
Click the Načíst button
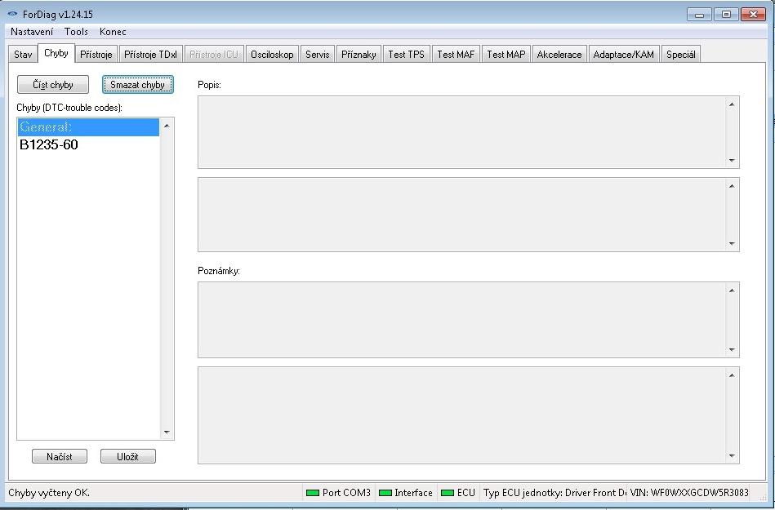pos(59,456)
